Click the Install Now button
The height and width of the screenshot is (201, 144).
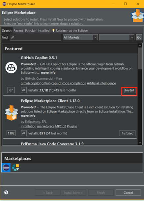(73, 193)
